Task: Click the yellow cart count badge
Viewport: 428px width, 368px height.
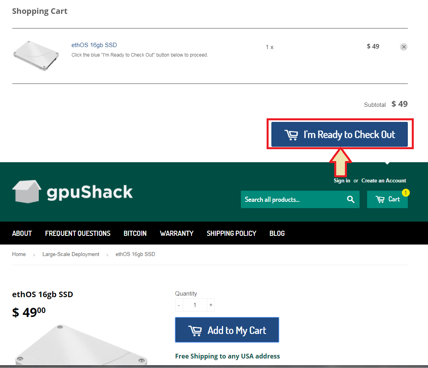Action: click(x=405, y=193)
